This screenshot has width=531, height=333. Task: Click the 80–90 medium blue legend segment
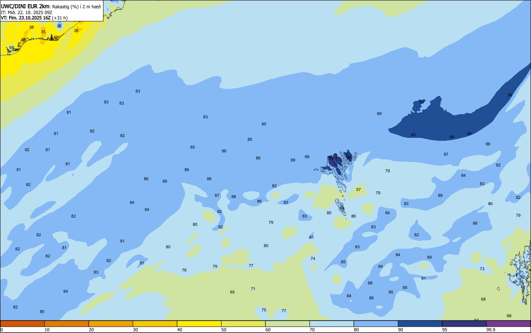376,323
